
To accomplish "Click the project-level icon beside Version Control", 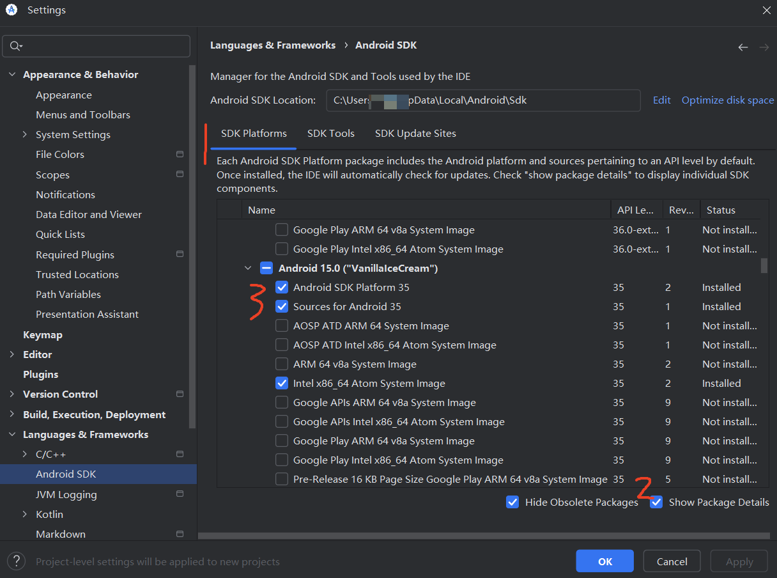I will point(180,394).
